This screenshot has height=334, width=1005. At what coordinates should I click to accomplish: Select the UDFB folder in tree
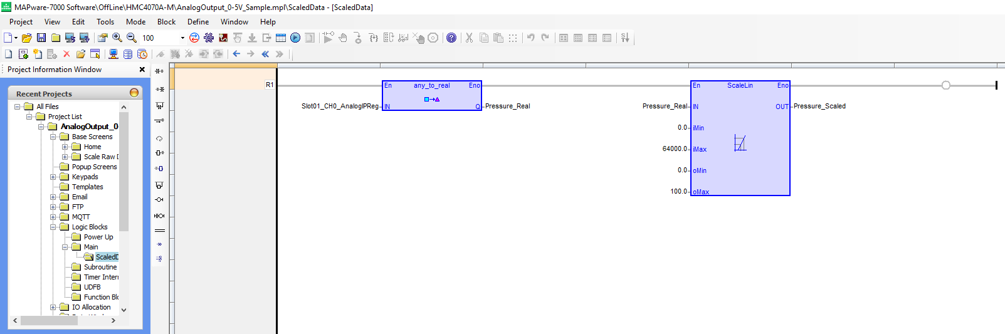(92, 287)
